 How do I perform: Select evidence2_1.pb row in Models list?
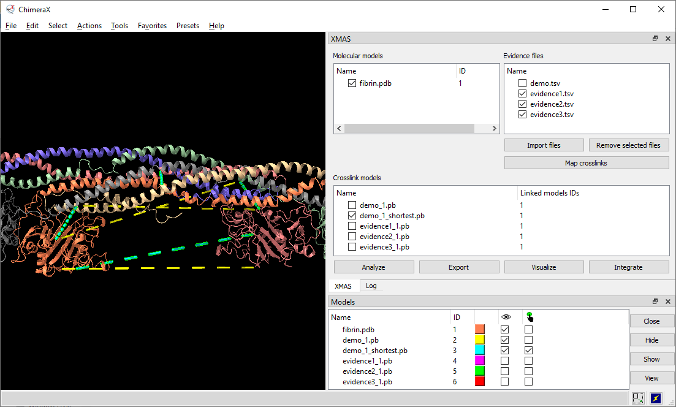[478, 371]
